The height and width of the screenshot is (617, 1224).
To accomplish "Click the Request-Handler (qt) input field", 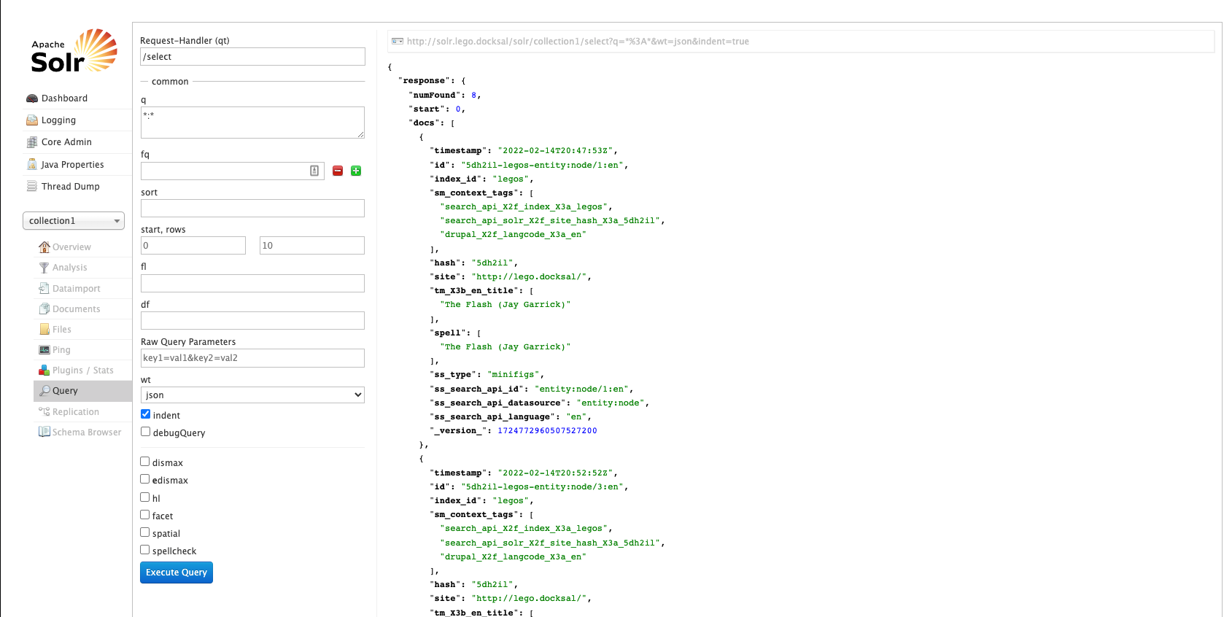I will point(252,57).
